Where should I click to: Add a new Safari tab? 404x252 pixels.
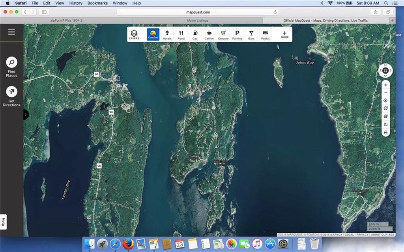[x=392, y=21]
